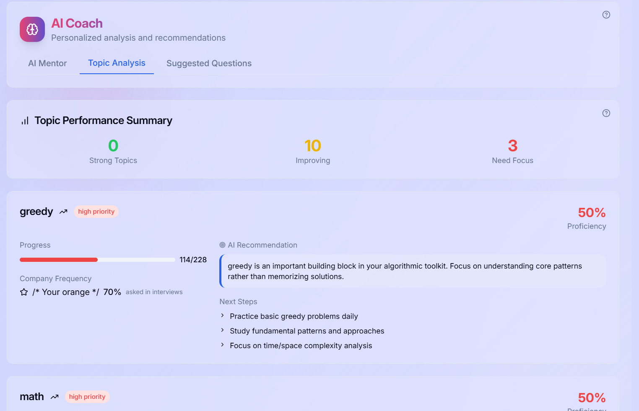
Task: Click the Company Frequency label
Action: [x=55, y=279]
